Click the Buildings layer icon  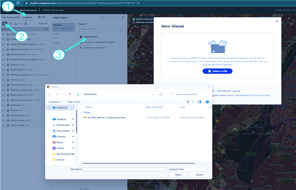tap(8, 105)
